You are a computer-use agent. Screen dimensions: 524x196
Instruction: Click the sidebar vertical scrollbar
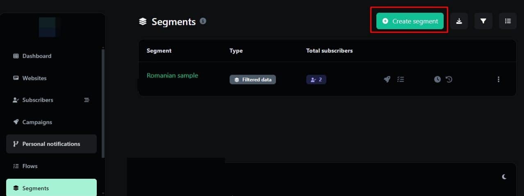point(103,103)
